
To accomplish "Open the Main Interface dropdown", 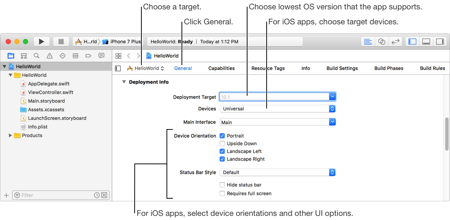I will pyautogui.click(x=332, y=122).
